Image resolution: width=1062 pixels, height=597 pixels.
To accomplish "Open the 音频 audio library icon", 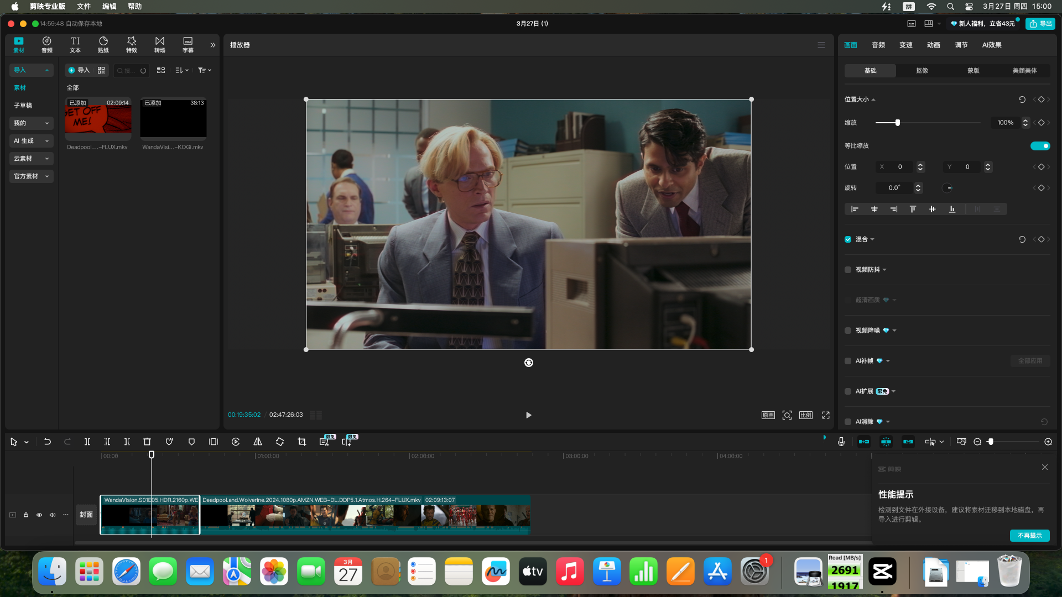I will pyautogui.click(x=47, y=45).
